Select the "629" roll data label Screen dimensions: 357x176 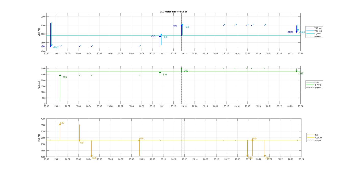(62, 123)
